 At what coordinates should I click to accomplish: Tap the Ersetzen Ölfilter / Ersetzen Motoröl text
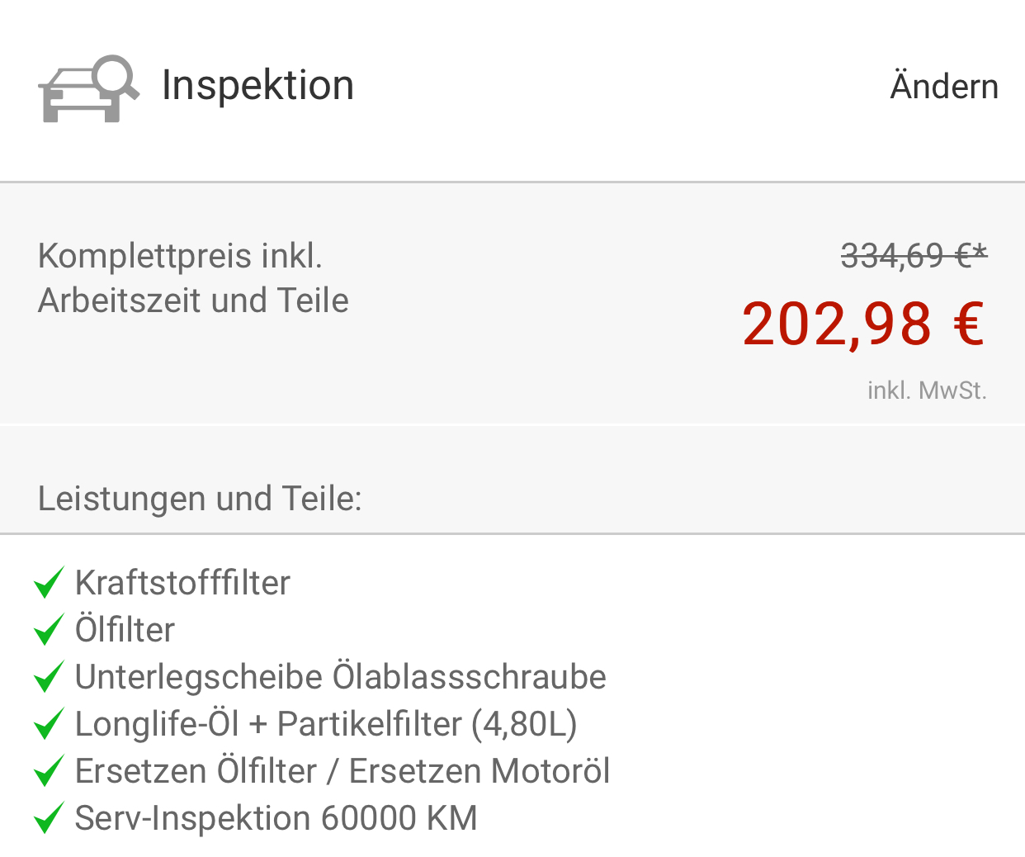pos(342,771)
